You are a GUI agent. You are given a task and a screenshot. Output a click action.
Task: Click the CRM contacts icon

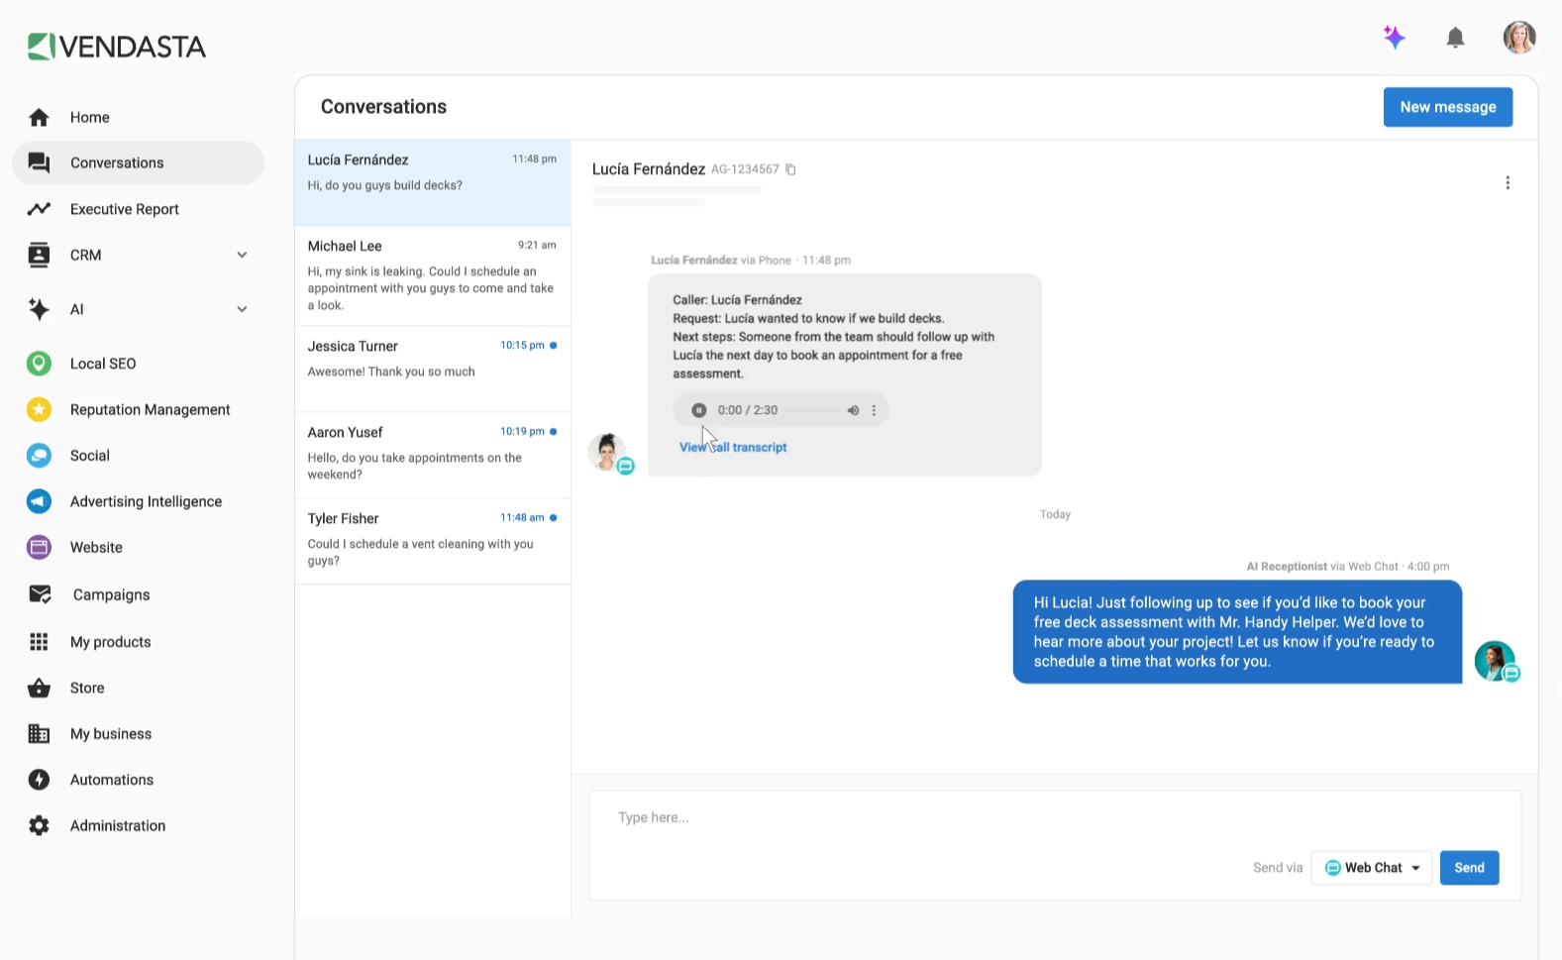(39, 255)
